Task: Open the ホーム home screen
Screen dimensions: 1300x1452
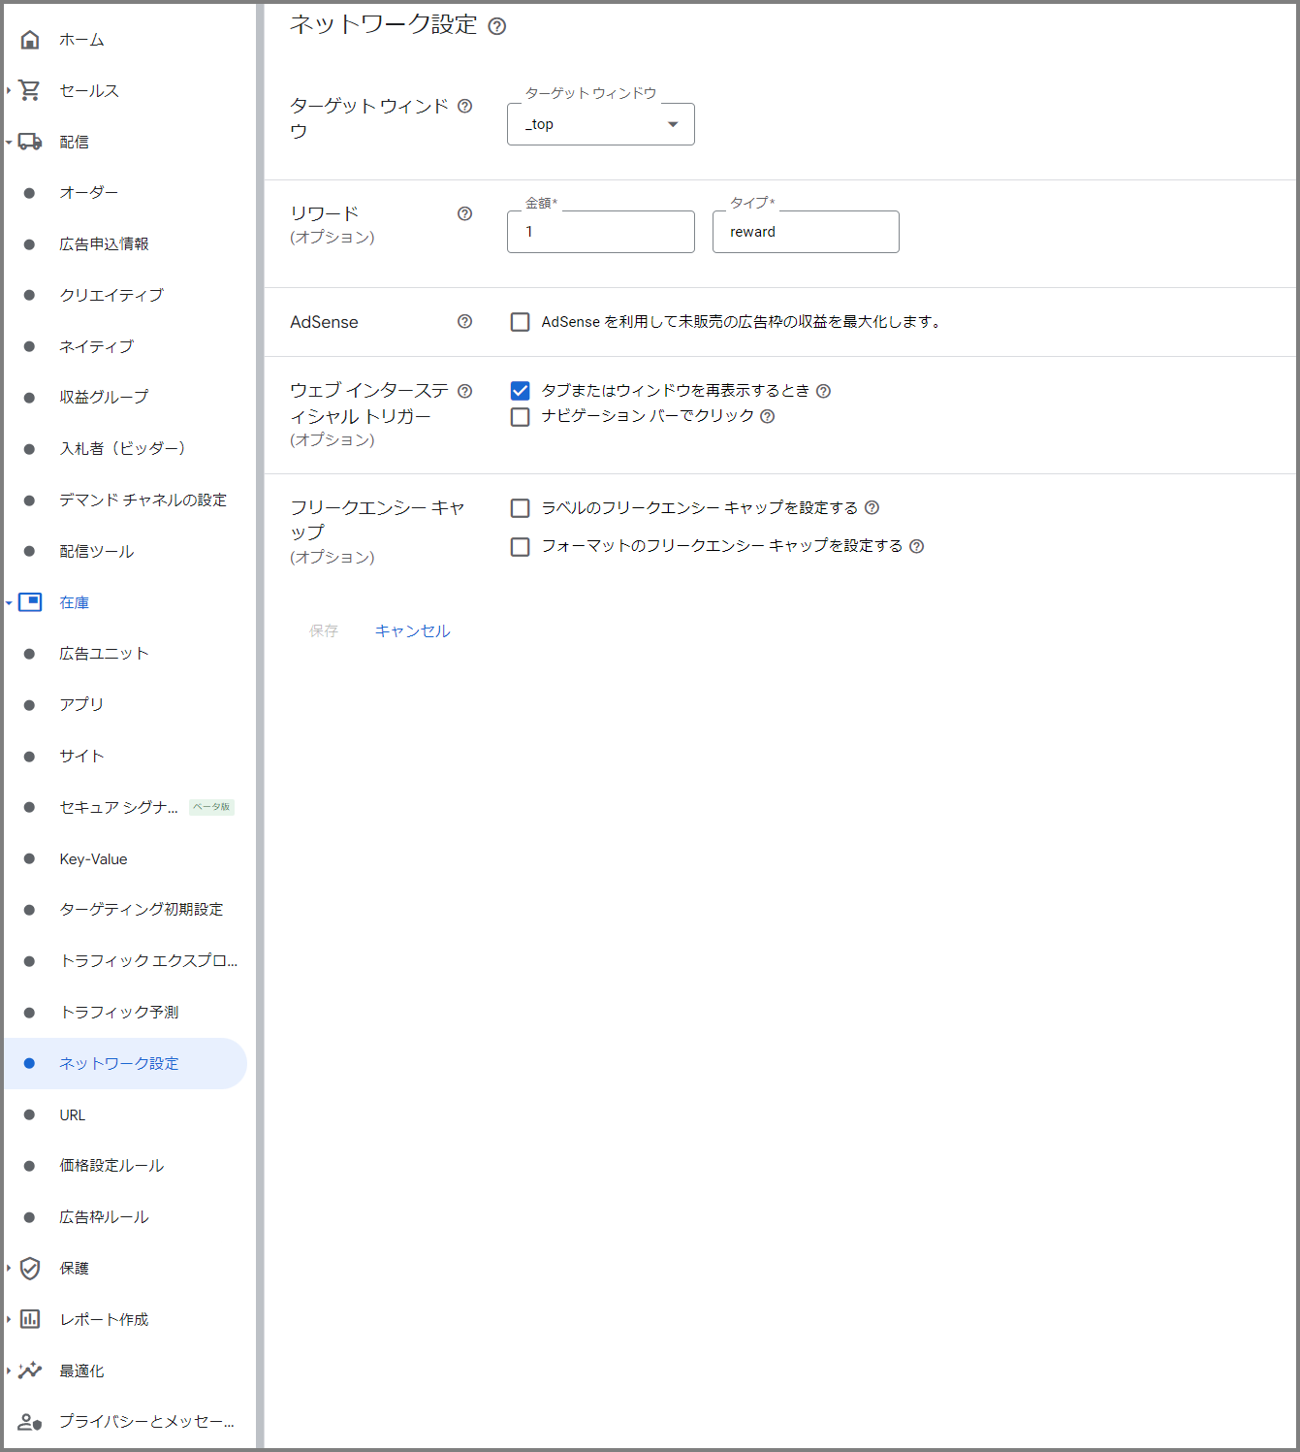Action: point(29,40)
